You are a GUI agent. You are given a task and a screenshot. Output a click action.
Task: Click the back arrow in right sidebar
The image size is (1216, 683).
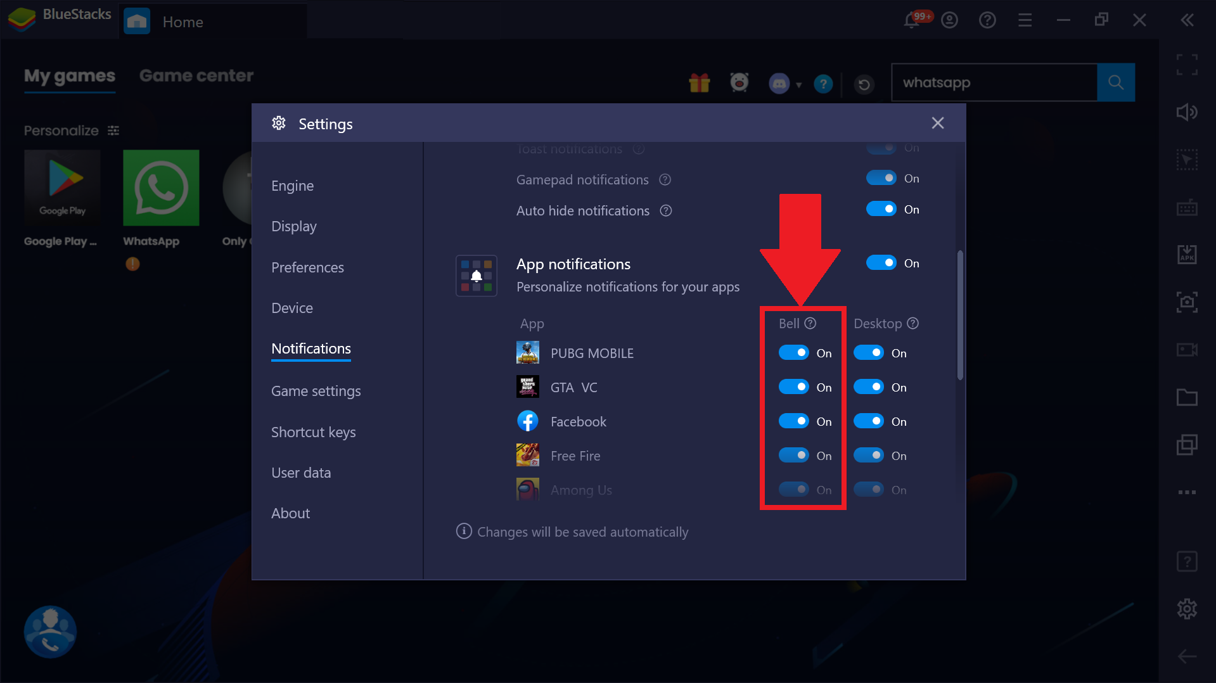pyautogui.click(x=1187, y=656)
